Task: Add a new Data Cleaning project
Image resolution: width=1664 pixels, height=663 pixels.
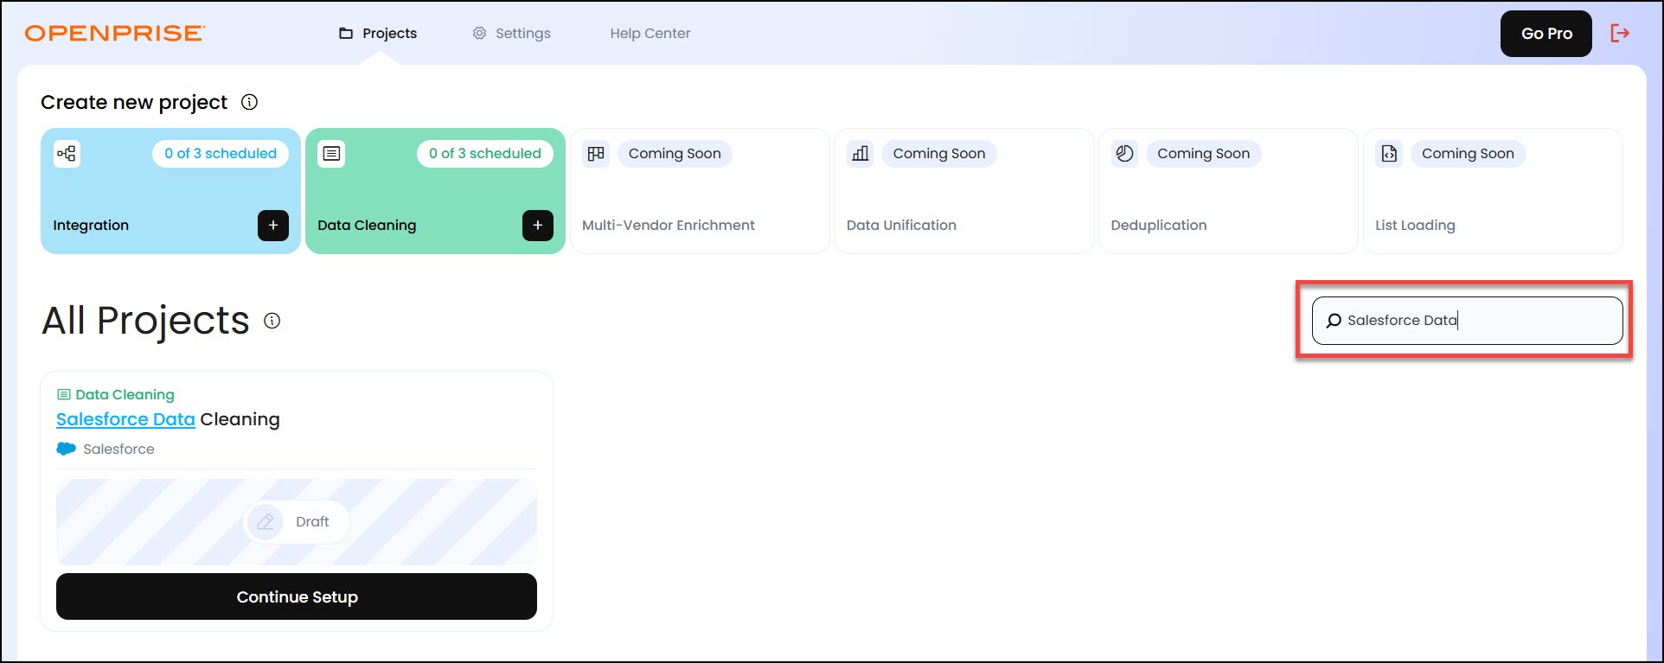Action: (538, 226)
